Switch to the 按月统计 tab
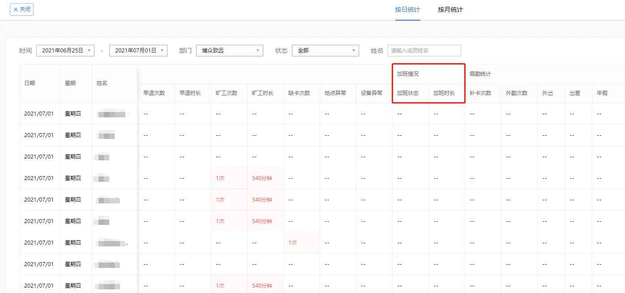This screenshot has width=625, height=293. 450,9
